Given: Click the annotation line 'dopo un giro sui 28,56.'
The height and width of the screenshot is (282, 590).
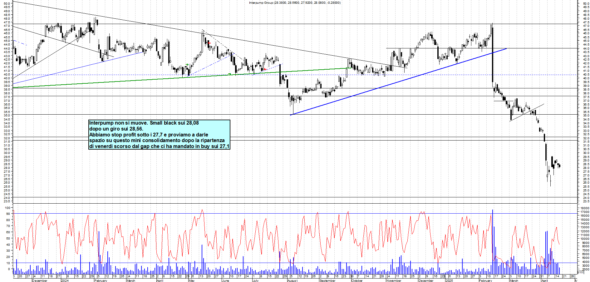Looking at the screenshot, I should pos(116,129).
